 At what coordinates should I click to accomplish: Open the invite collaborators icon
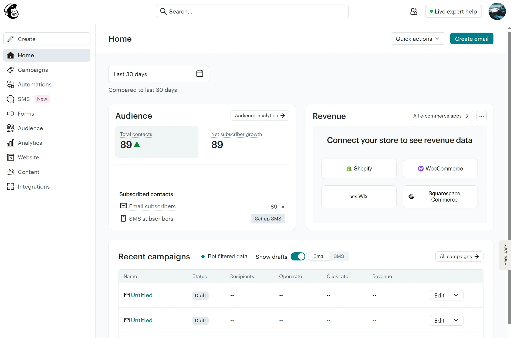click(414, 11)
